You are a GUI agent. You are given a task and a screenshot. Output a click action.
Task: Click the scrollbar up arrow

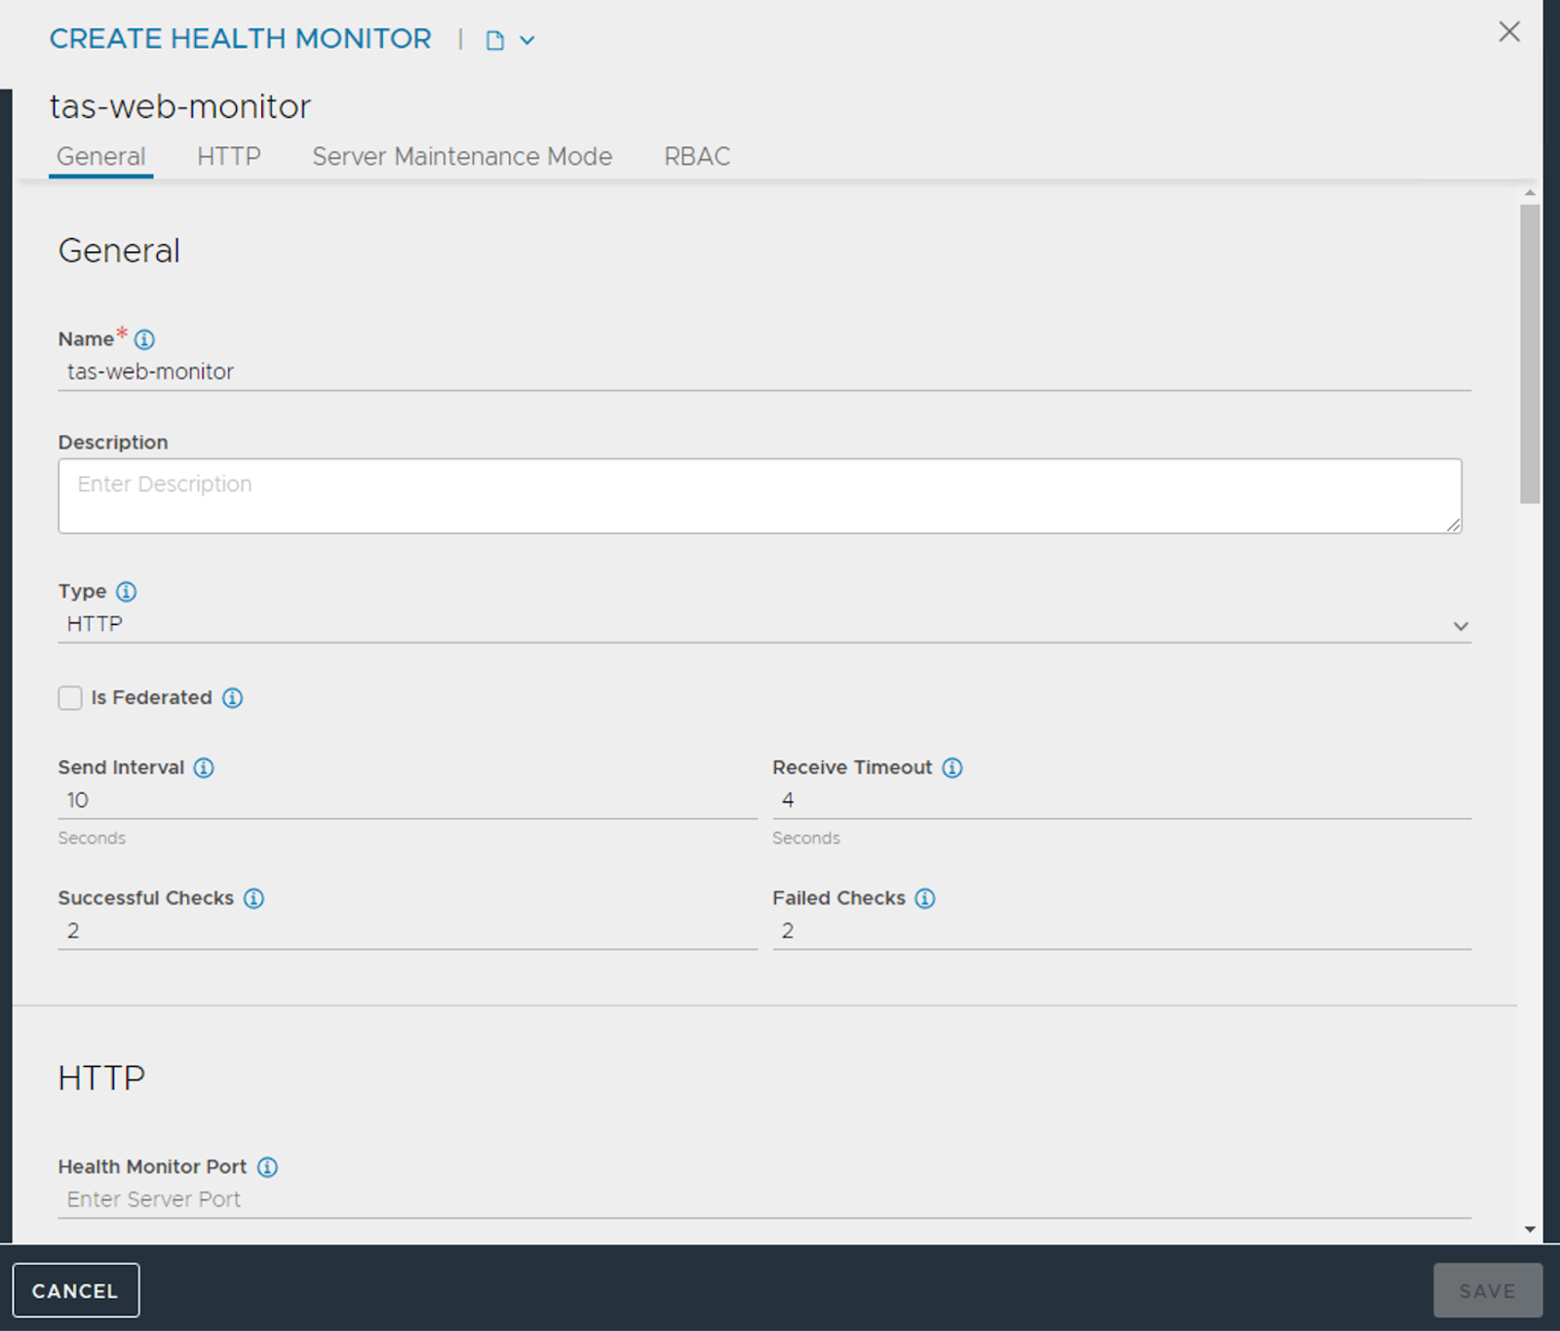pos(1530,193)
